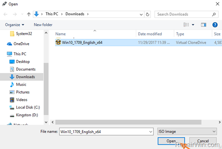Open Local Disk (C:) in sidebar
Image resolution: width=222 pixels, height=149 pixels.
click(25, 107)
